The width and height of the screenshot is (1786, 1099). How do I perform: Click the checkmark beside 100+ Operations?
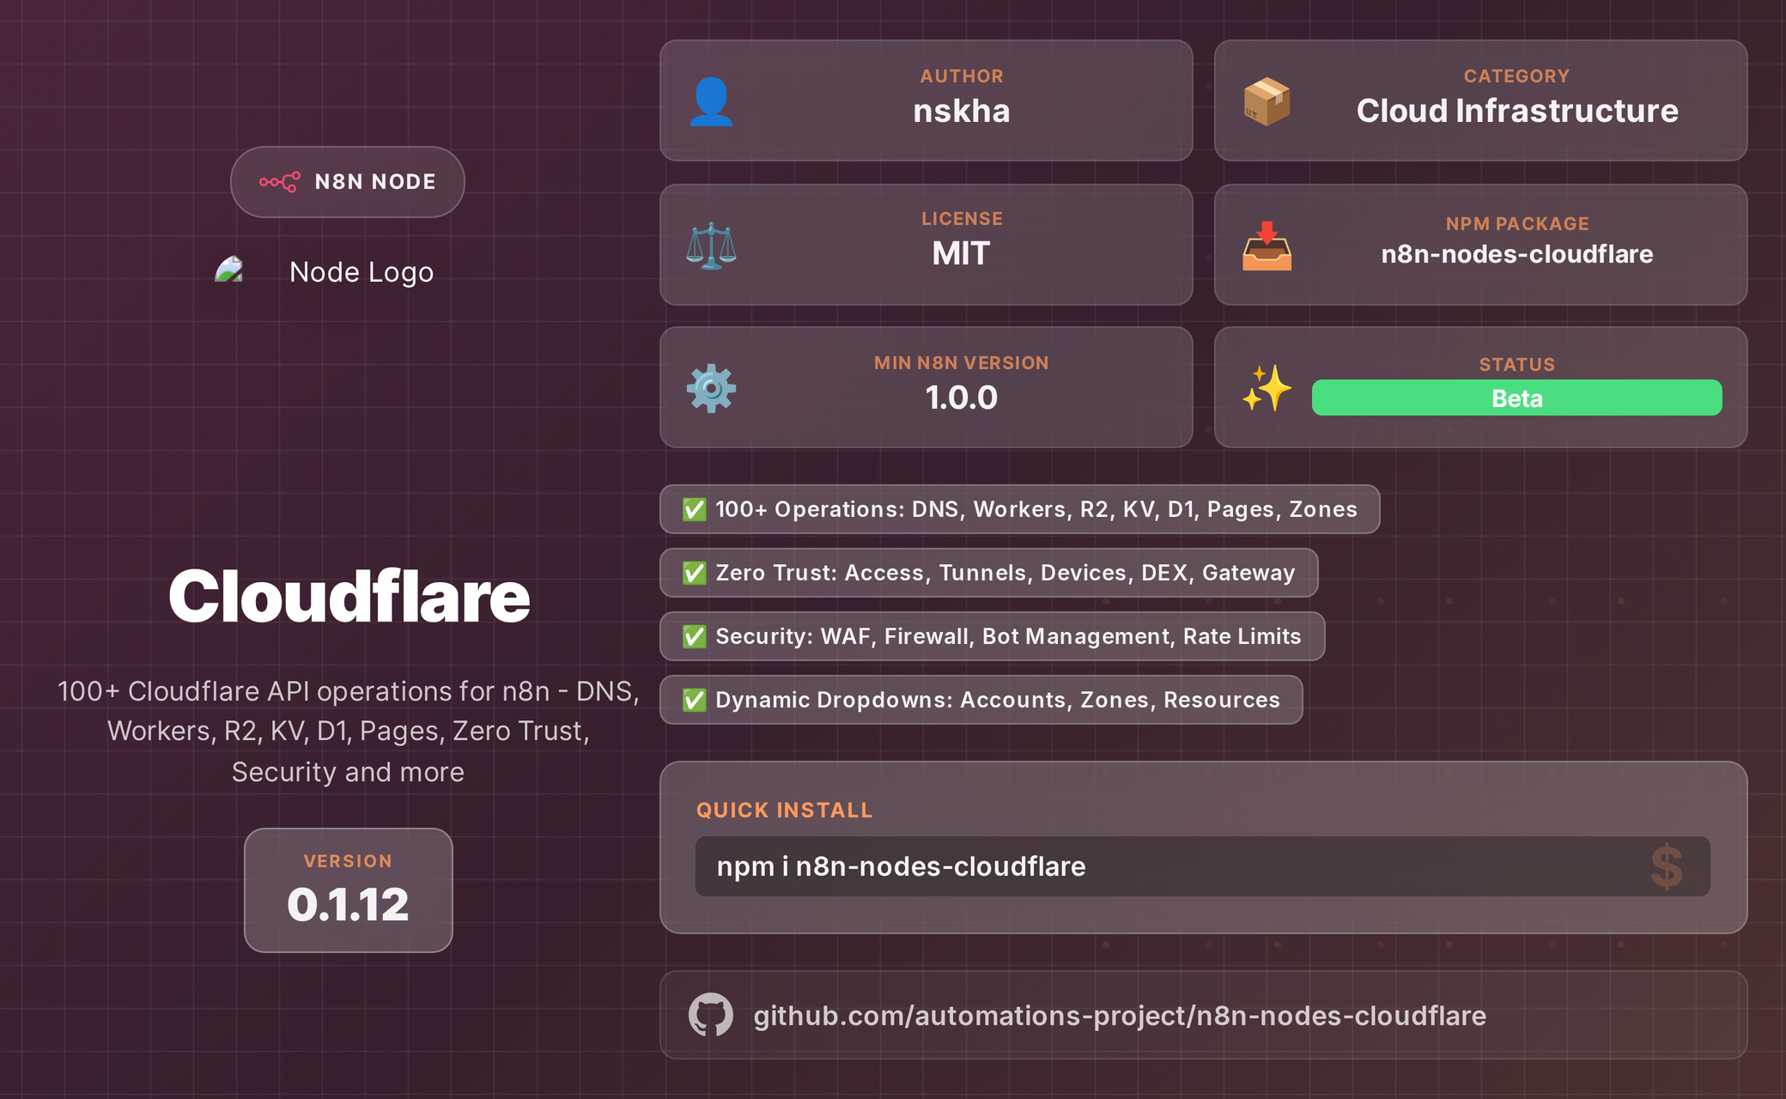694,509
